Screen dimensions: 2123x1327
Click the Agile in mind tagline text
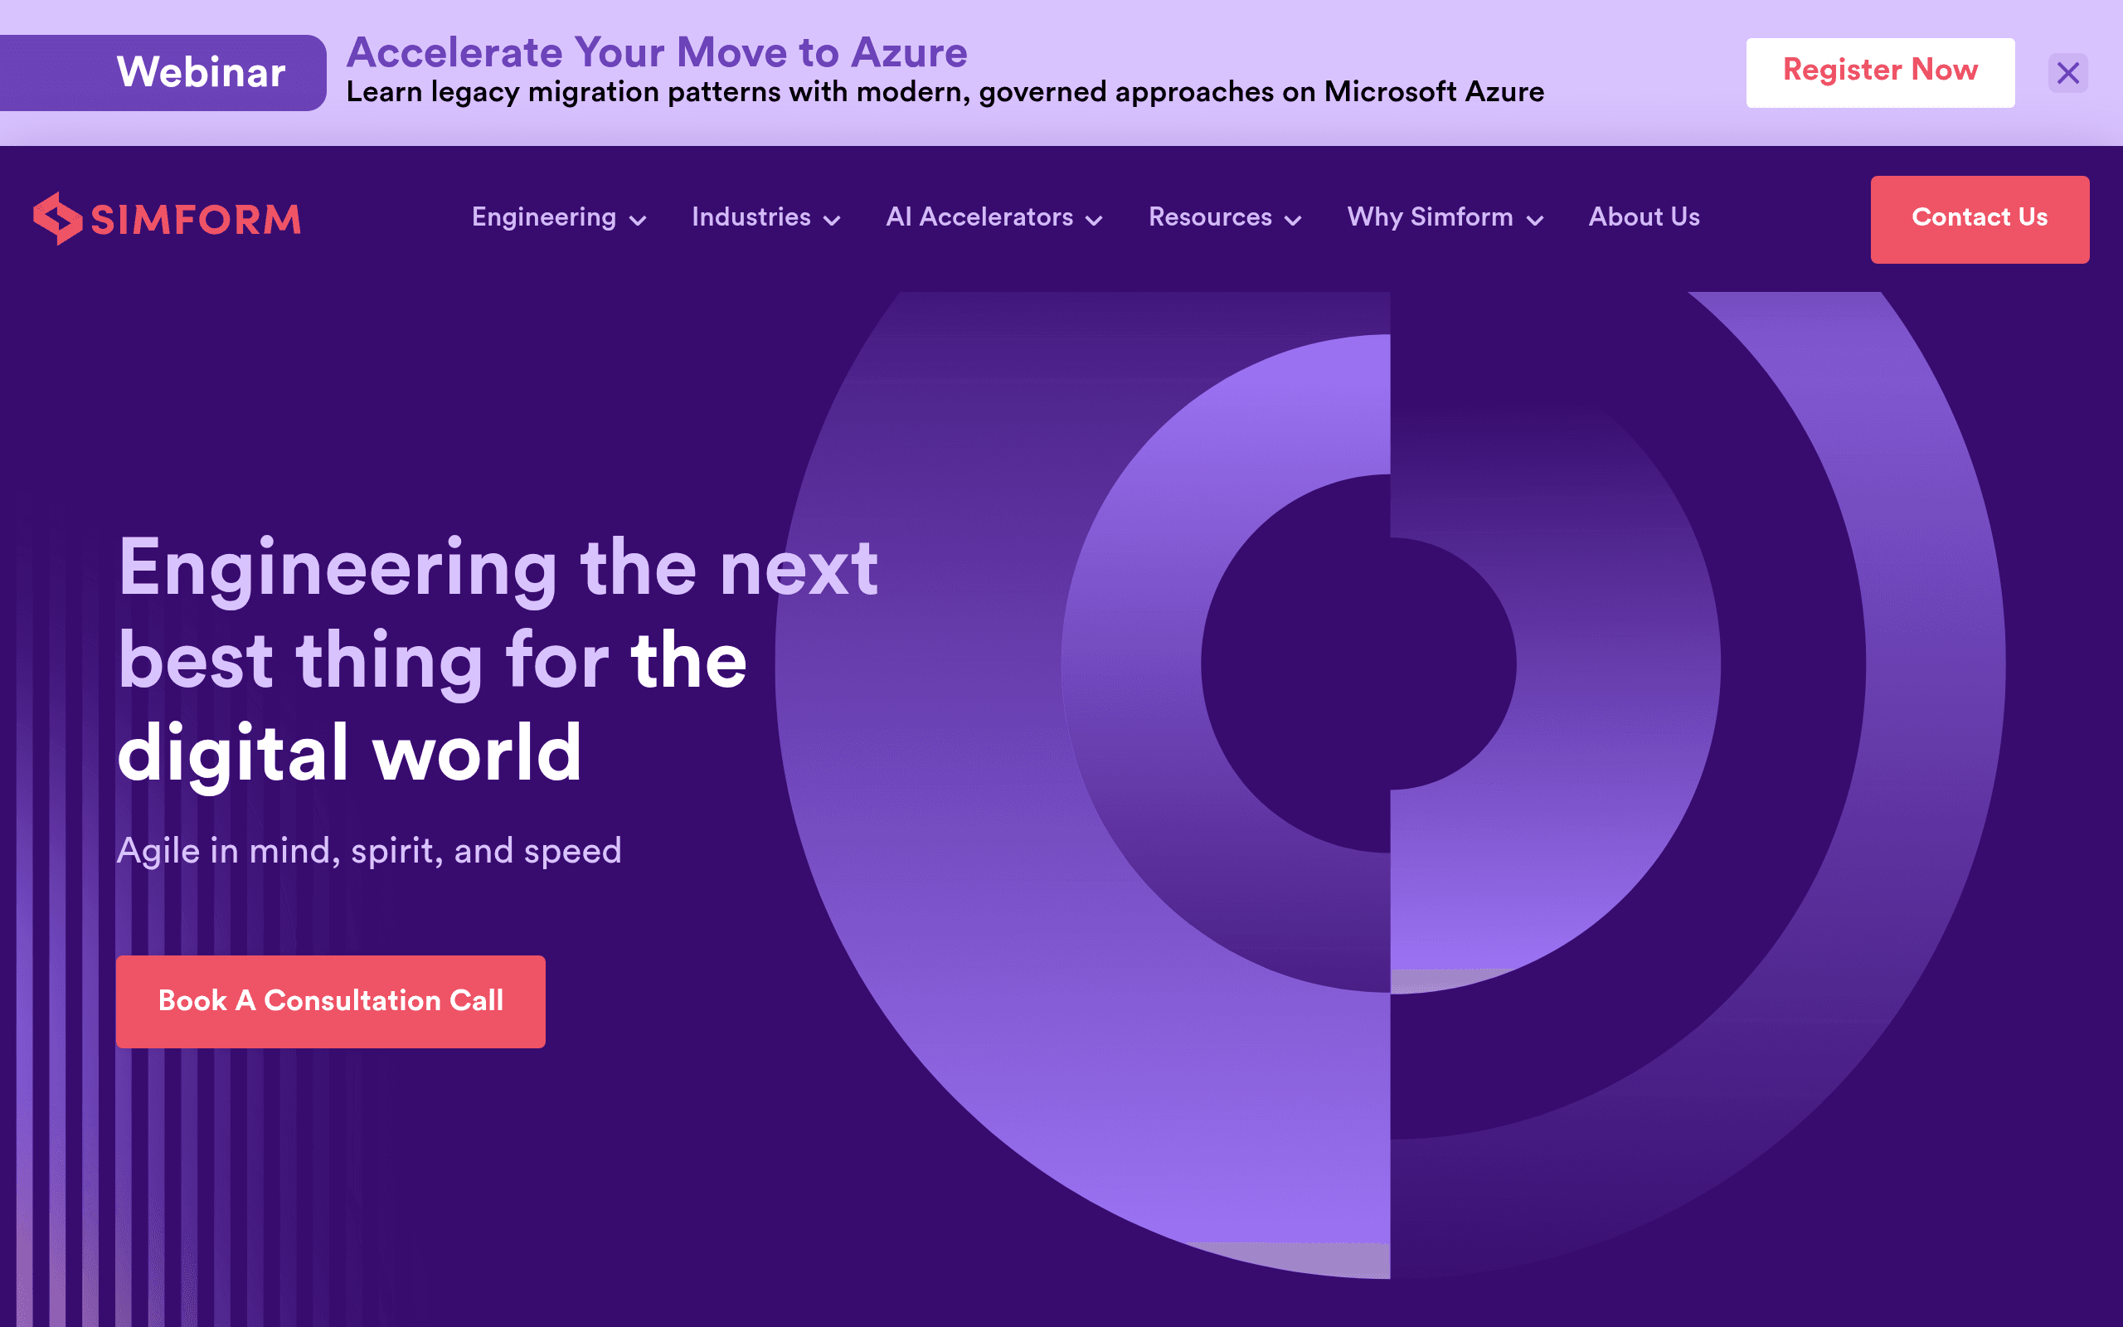[x=369, y=848]
